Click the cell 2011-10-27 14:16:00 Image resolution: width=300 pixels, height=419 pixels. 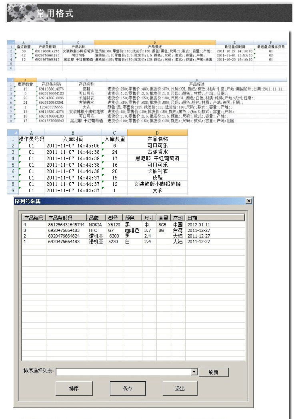[235, 51]
